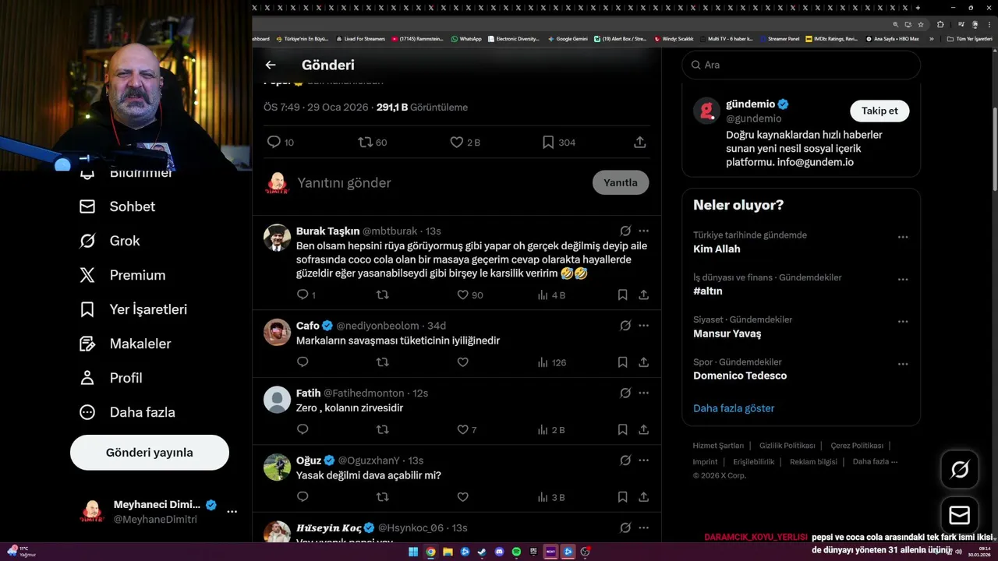Open more menu for Mansur Yavaş trend

(x=903, y=321)
